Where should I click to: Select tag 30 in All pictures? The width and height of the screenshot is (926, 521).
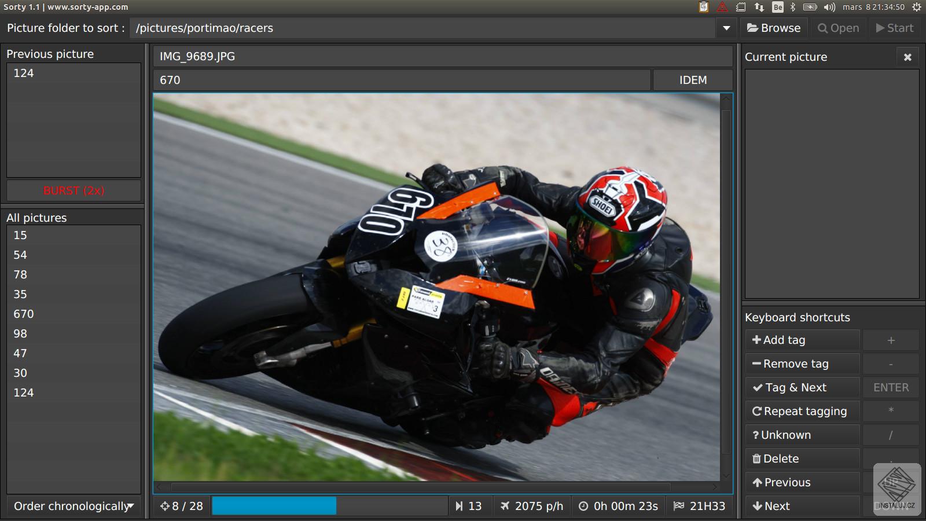click(x=74, y=373)
